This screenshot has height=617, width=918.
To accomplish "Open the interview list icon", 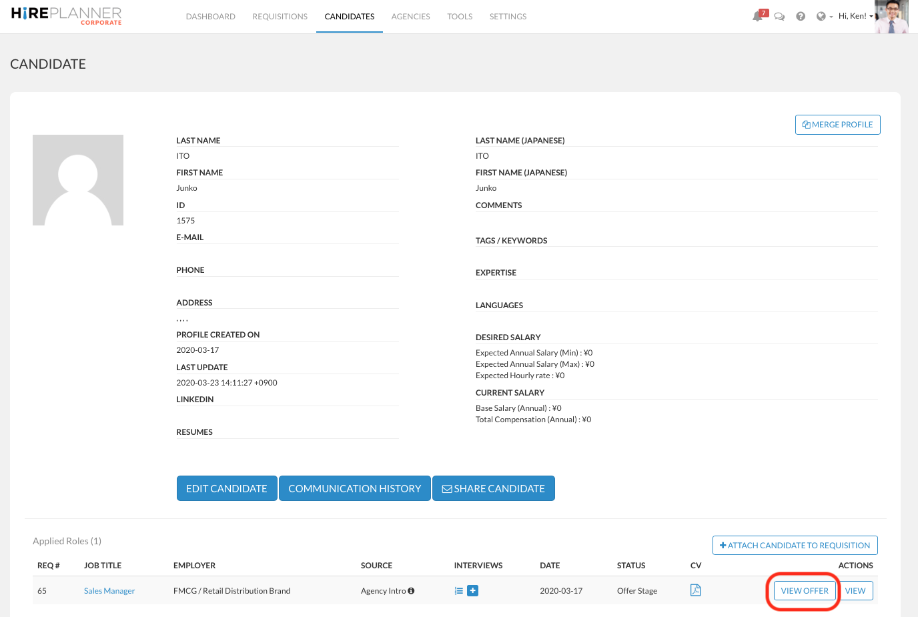I will [x=459, y=591].
